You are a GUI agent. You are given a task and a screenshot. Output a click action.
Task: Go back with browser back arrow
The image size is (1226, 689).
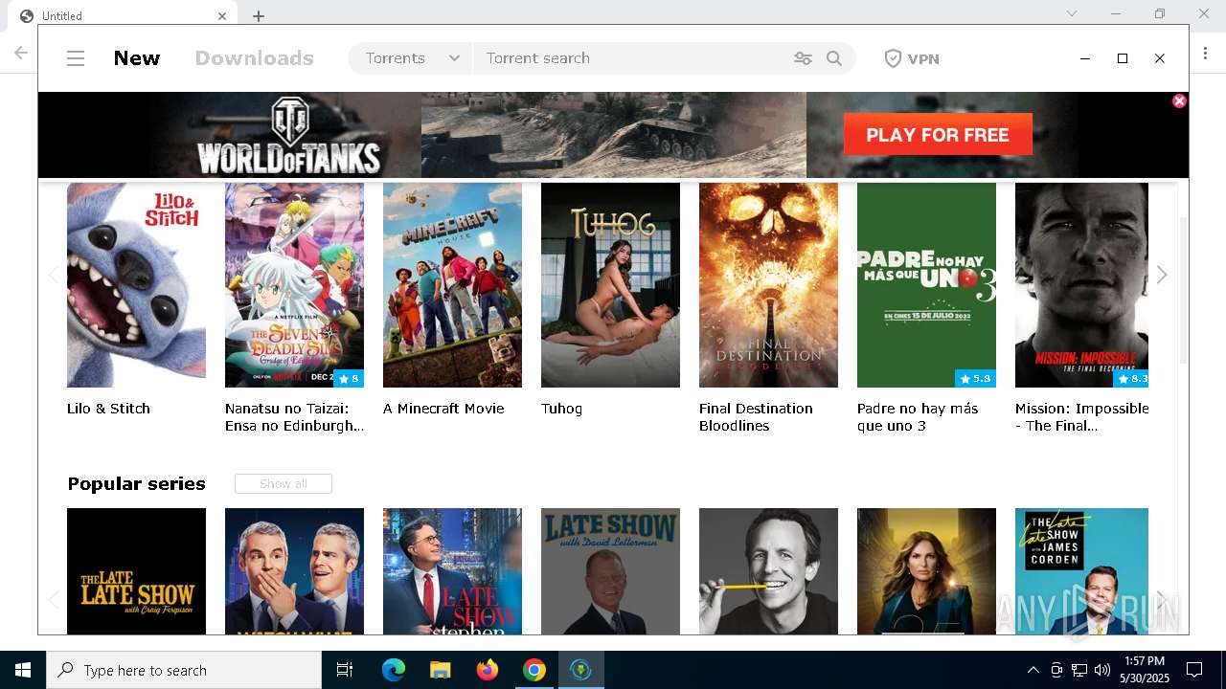[x=21, y=53]
